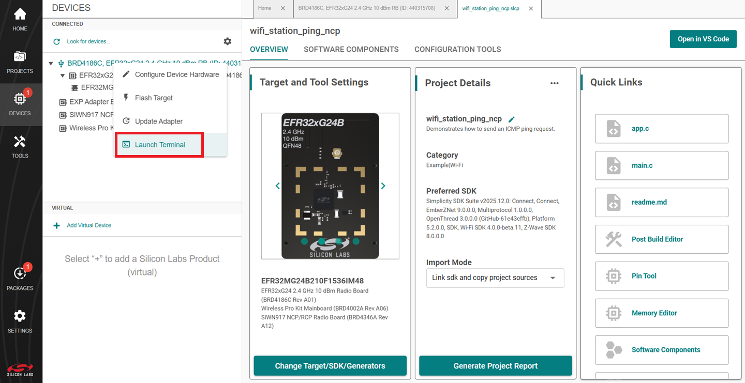Click Open in VS Code button
This screenshot has height=383, width=745.
click(703, 39)
